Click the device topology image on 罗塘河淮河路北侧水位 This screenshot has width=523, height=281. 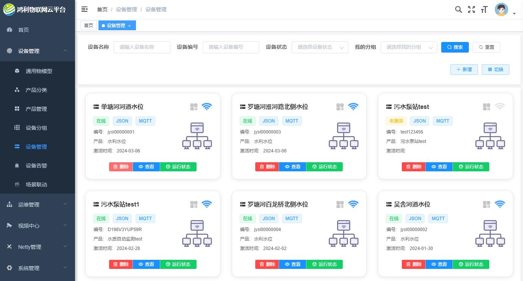click(343, 135)
